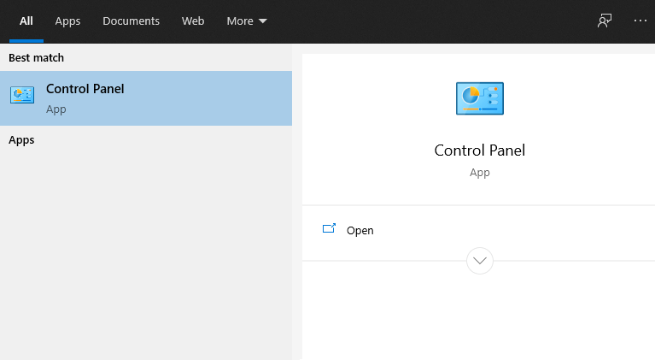Expand the circular chevron below Open

pos(480,260)
